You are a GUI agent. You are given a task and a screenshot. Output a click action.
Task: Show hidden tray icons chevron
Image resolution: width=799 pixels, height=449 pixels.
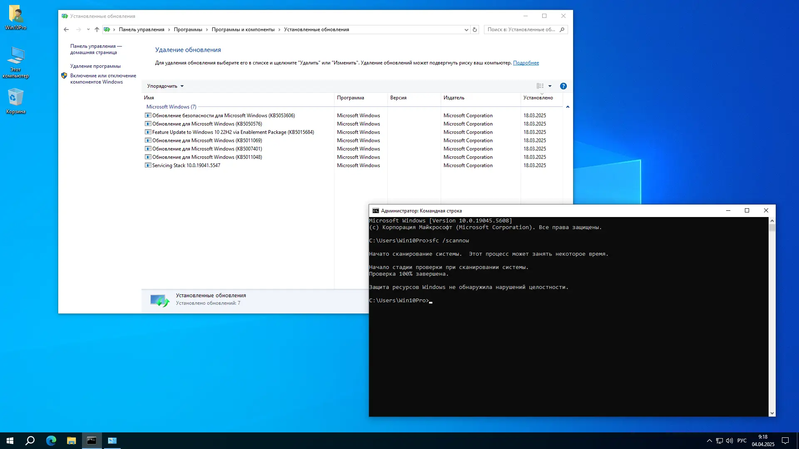click(709, 441)
